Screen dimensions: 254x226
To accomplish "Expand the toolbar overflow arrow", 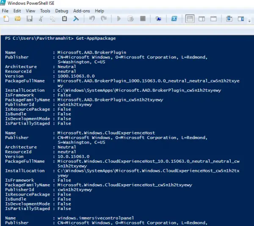I will click(x=249, y=21).
